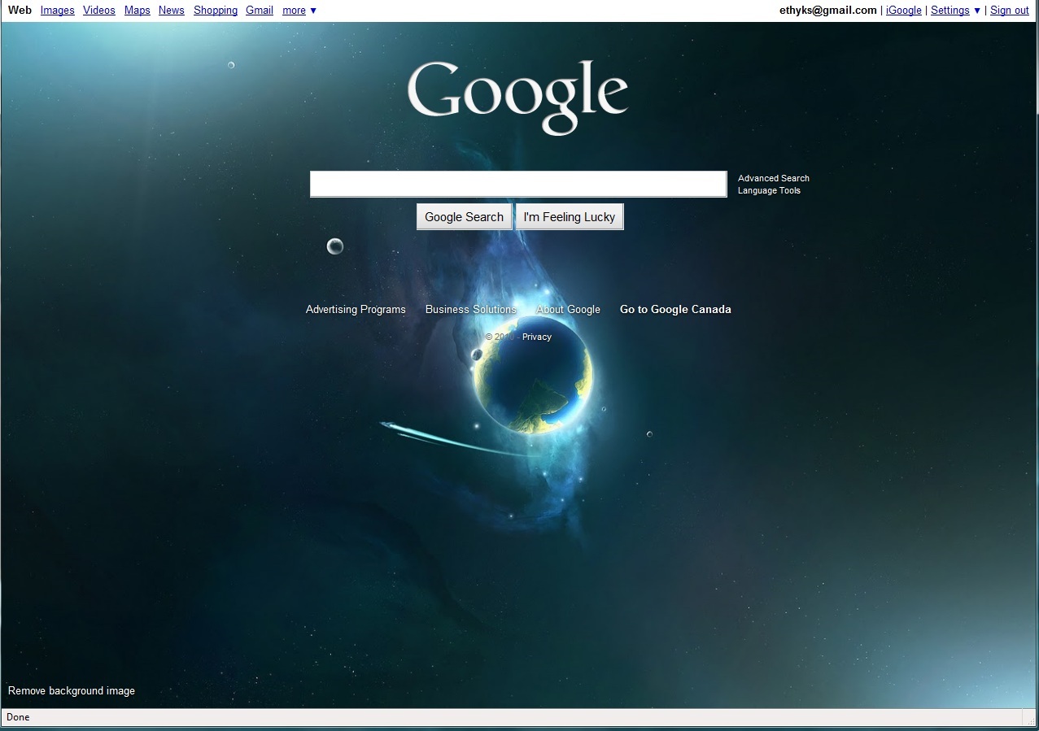
Task: Expand the 'more' dropdown menu
Action: pos(299,11)
